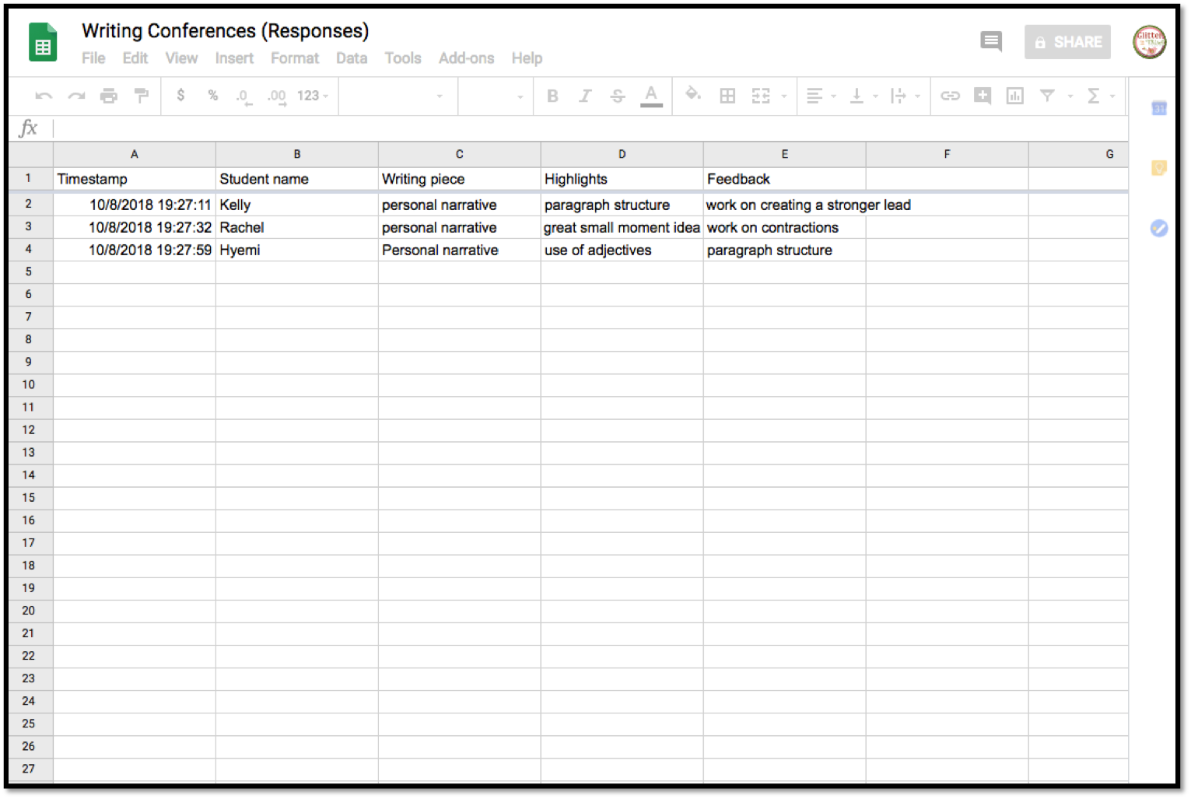This screenshot has height=799, width=1191.
Task: Insert a link with the link icon
Action: point(950,96)
